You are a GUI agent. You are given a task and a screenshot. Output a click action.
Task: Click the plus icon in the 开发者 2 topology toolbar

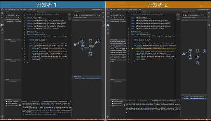pos(201,15)
